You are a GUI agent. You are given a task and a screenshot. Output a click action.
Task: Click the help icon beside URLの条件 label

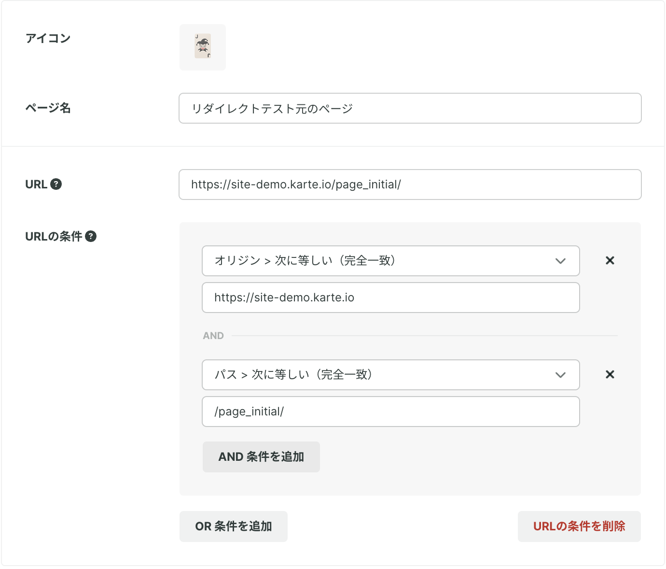(x=91, y=236)
